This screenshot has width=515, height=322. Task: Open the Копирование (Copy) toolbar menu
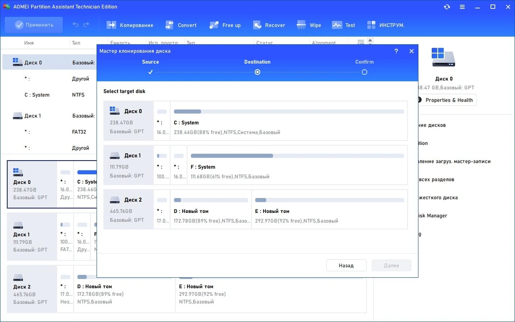point(130,25)
